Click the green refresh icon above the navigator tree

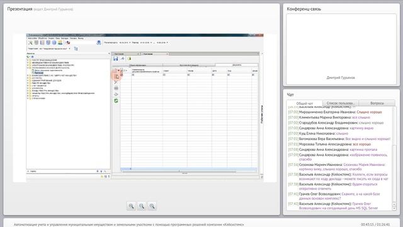coord(28,57)
